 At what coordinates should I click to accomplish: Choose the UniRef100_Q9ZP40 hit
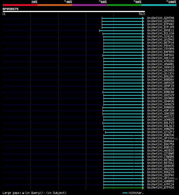click(x=161, y=175)
